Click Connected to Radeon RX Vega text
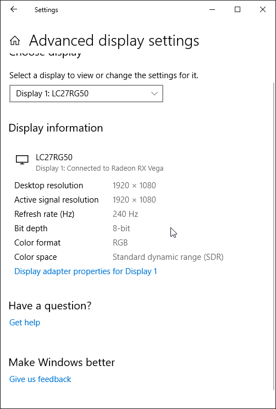This screenshot has height=409, width=276. (115, 168)
